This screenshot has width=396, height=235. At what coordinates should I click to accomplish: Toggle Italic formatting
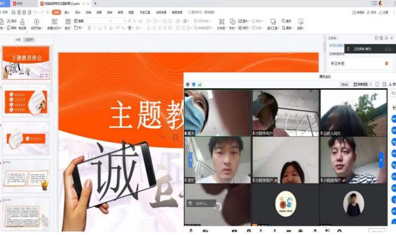(x=94, y=28)
